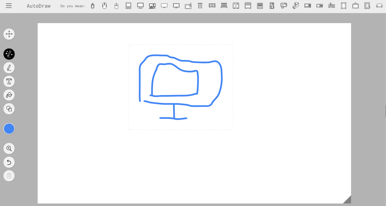Viewport: 386px width, 206px height.
Task: Open the hamburger menu
Action: click(x=9, y=6)
